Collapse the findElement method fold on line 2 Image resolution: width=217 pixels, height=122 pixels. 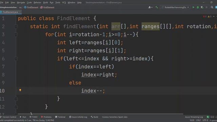(x=16, y=26)
